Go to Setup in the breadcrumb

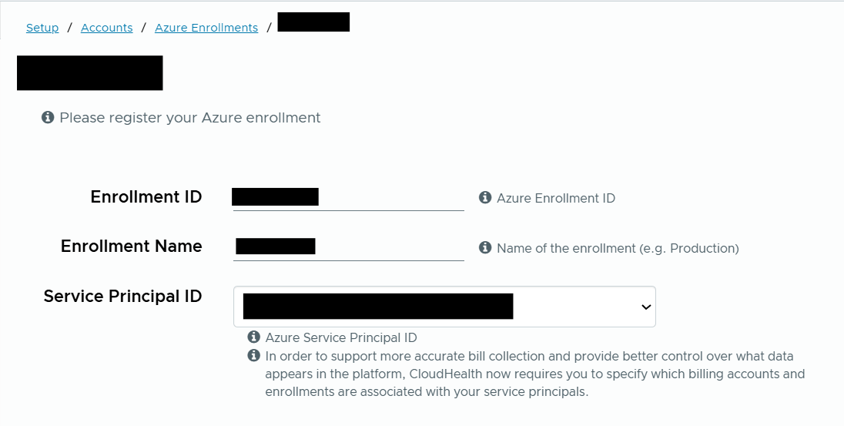pyautogui.click(x=42, y=28)
